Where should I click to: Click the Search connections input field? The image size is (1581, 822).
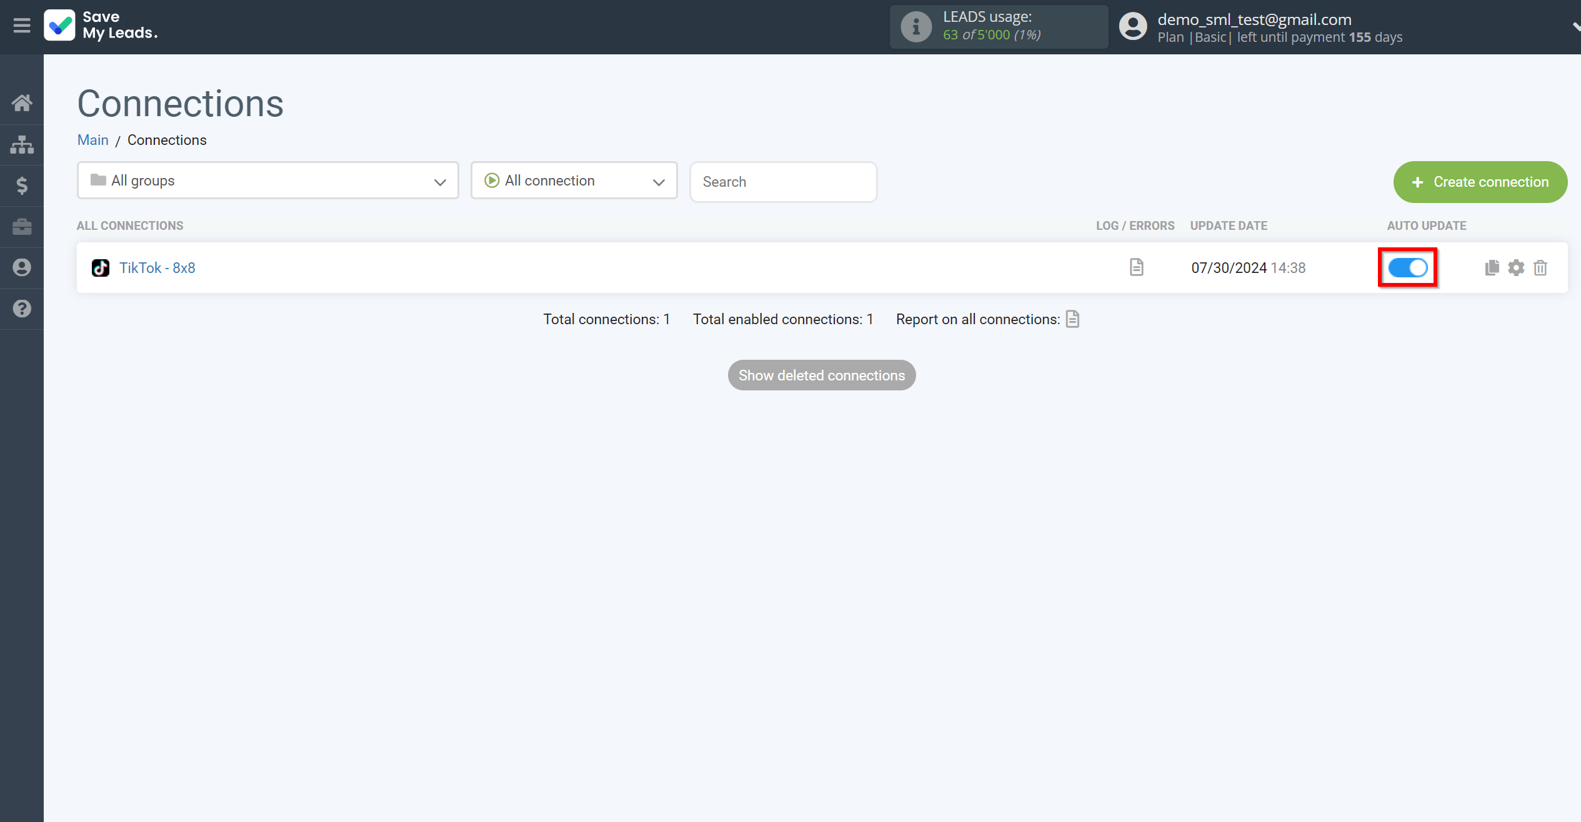pos(783,182)
